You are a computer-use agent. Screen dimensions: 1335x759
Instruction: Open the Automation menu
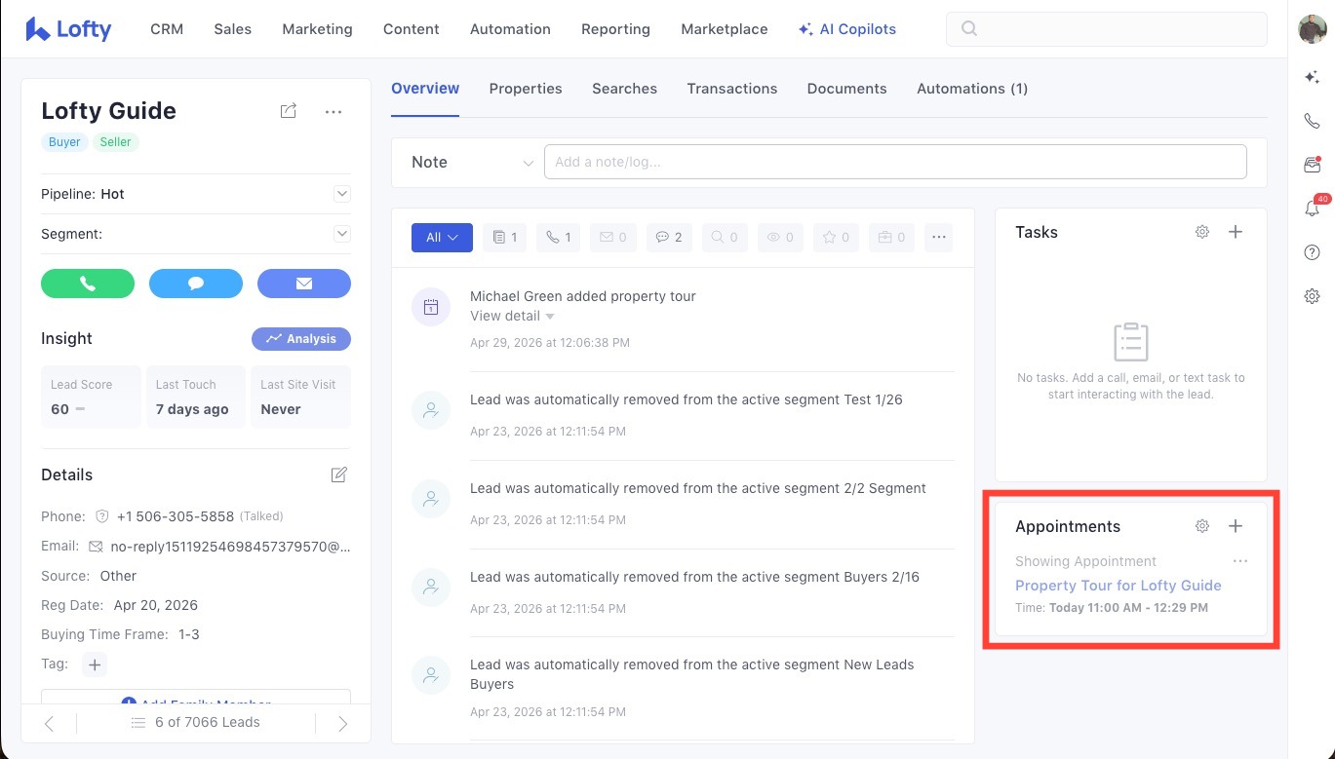tap(510, 29)
